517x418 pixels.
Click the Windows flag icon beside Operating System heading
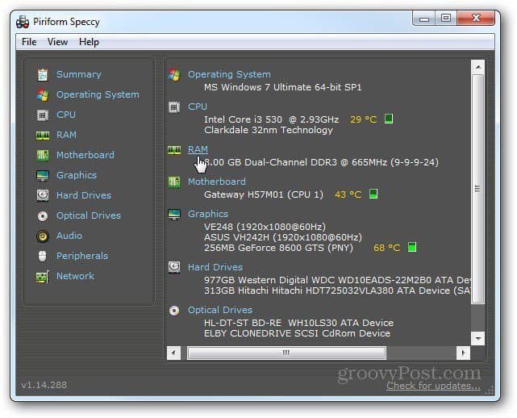tap(174, 75)
